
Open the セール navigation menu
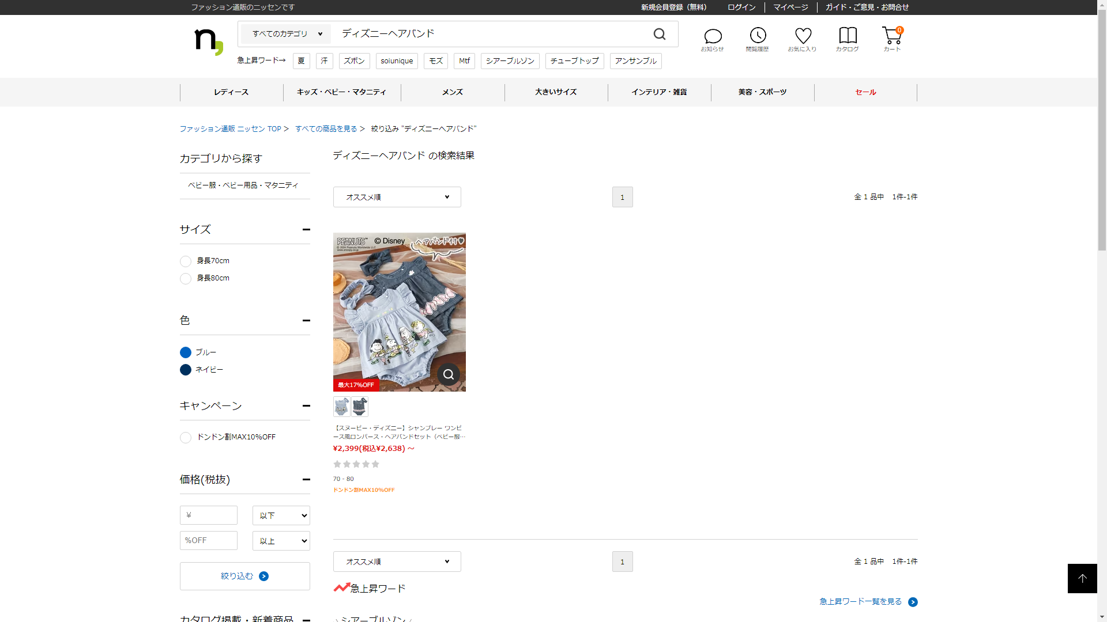click(865, 92)
